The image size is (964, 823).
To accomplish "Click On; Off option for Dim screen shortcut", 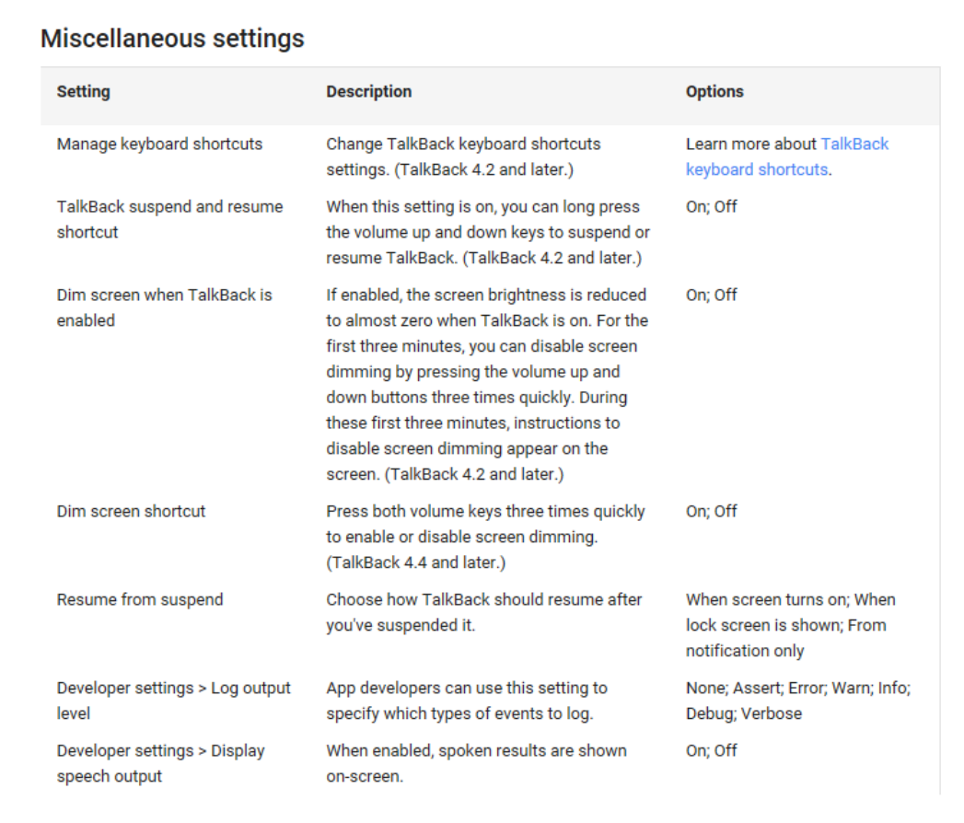I will (x=712, y=511).
